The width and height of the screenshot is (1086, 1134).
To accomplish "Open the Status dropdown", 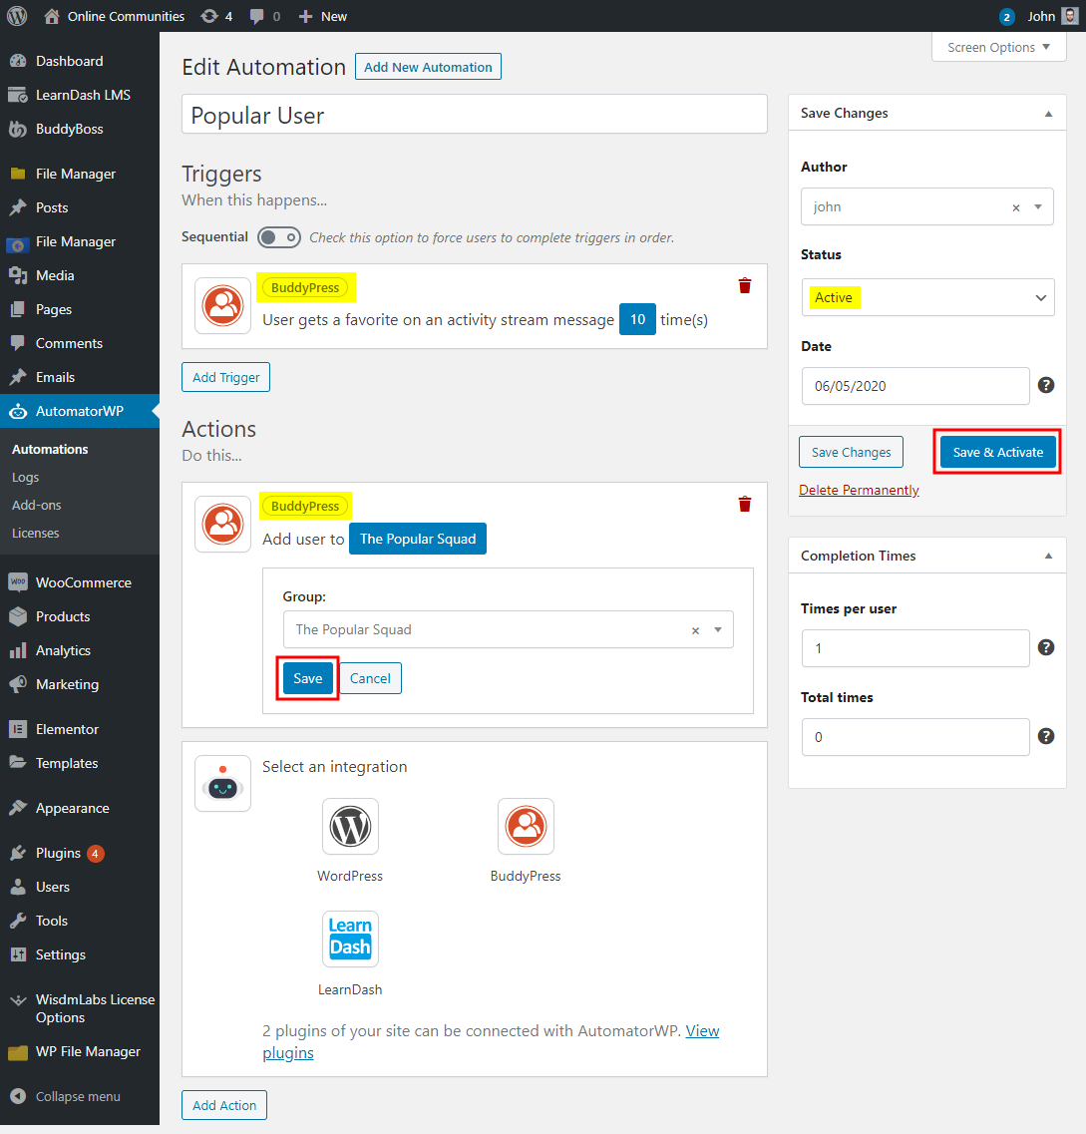I will click(x=927, y=297).
